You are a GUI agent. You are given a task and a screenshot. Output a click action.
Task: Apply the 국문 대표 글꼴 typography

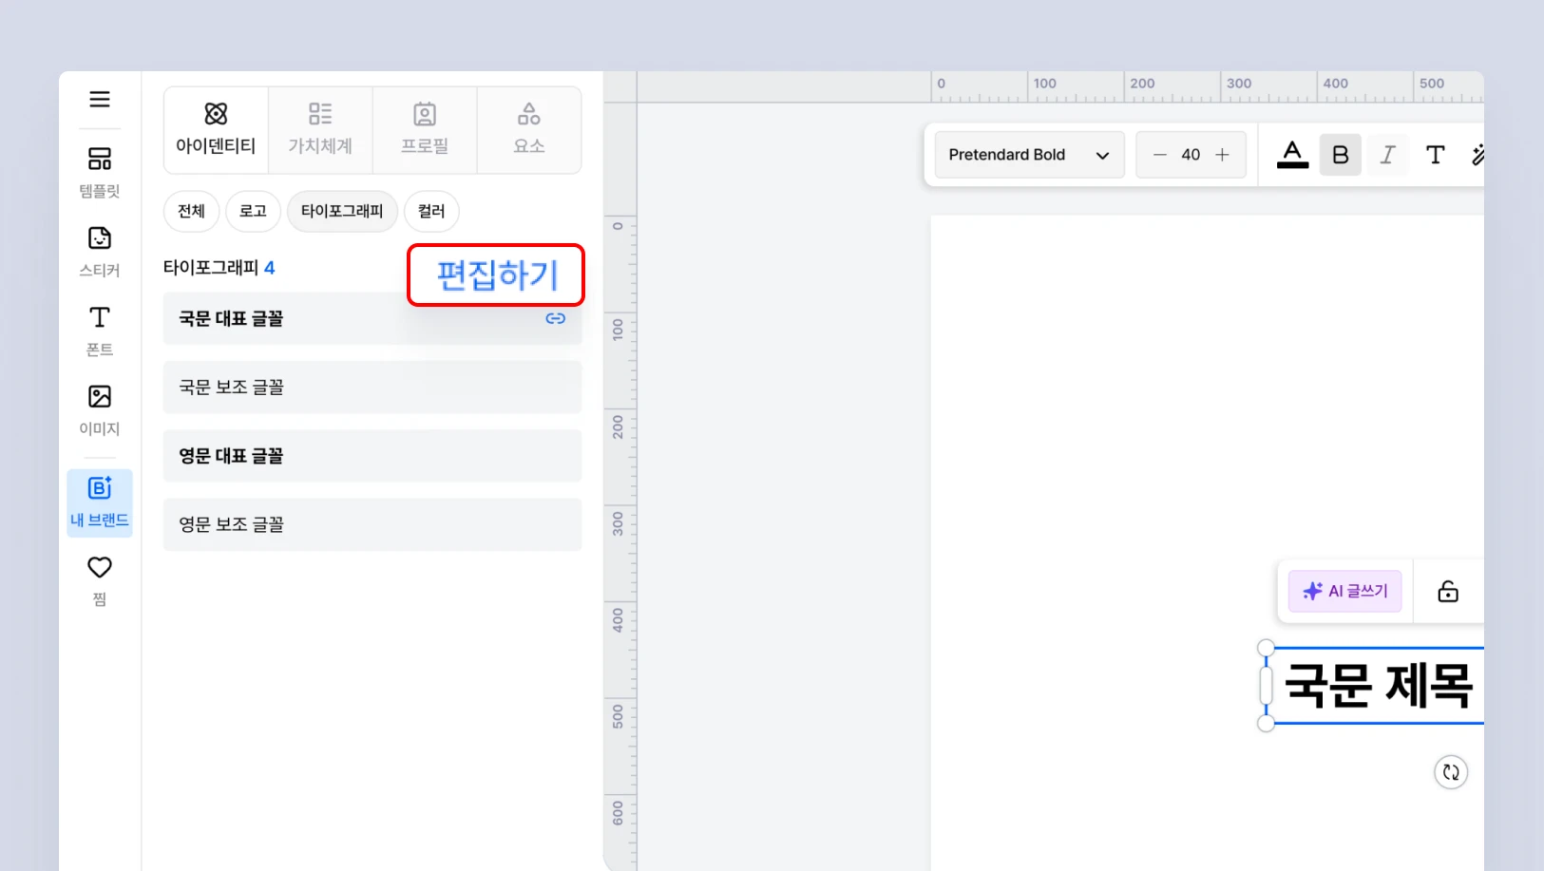(x=372, y=318)
